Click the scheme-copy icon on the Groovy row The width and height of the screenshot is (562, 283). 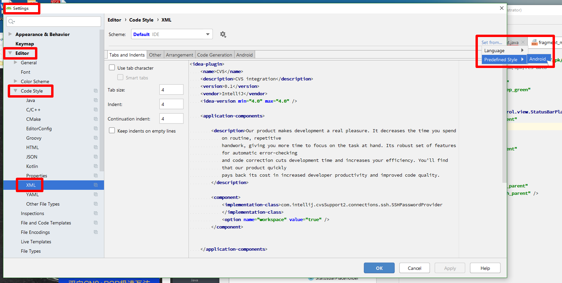96,138
